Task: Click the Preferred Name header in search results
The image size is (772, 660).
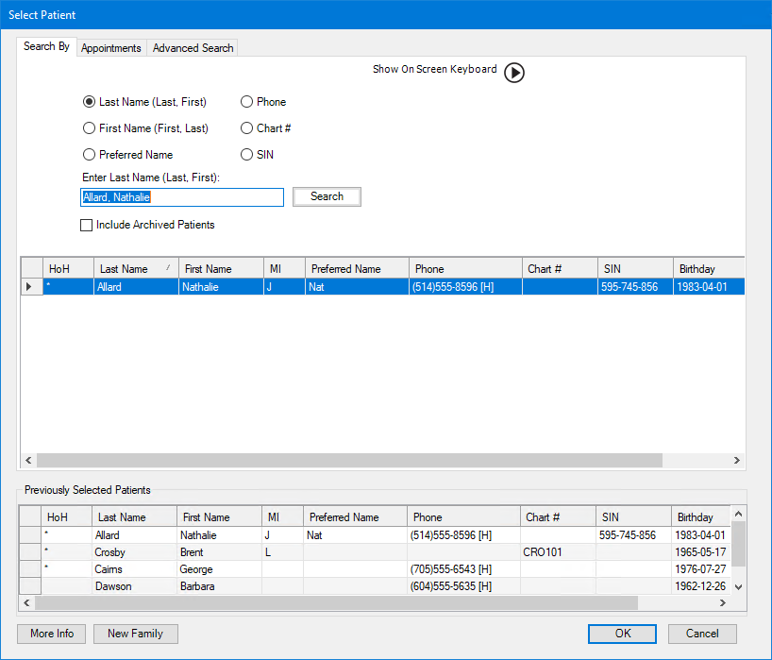Action: tap(357, 269)
